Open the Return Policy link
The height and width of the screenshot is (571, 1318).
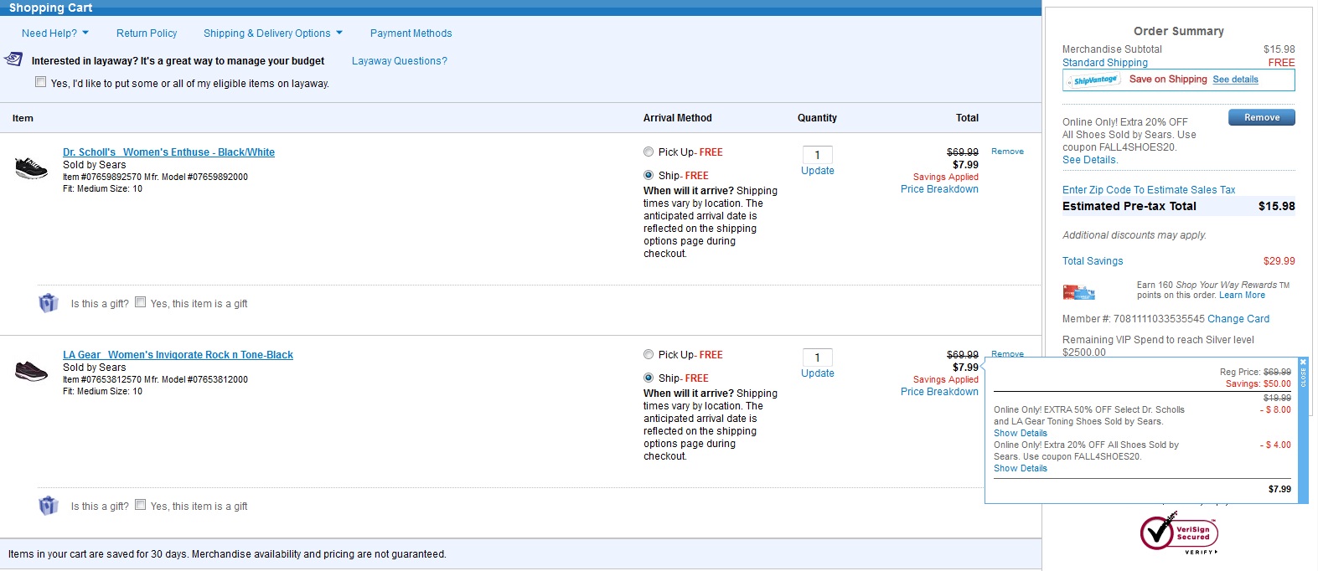click(x=147, y=33)
